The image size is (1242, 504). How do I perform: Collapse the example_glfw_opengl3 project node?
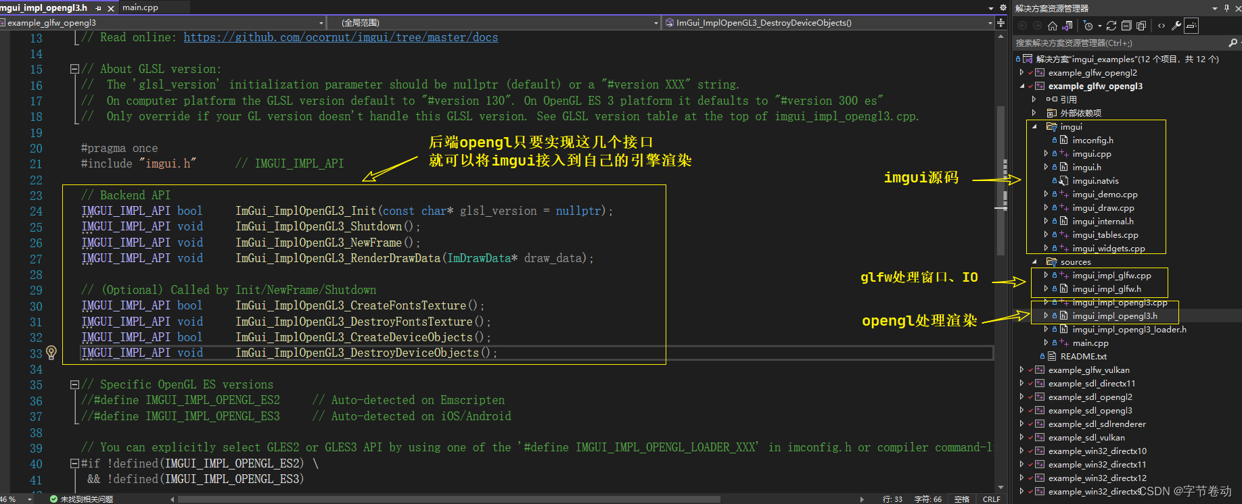pyautogui.click(x=1022, y=86)
